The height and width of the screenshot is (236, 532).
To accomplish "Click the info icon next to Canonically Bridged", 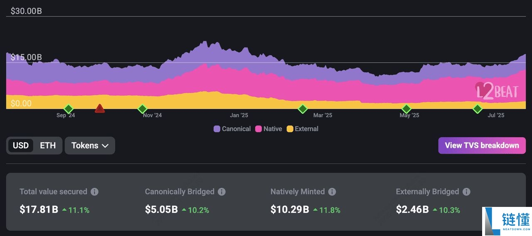I will [222, 192].
